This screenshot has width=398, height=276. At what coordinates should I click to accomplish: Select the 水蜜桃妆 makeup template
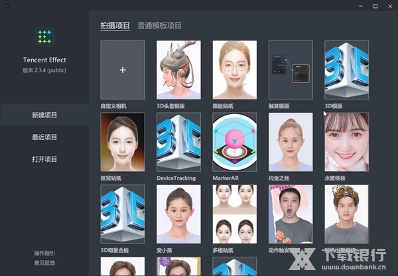coord(347,142)
